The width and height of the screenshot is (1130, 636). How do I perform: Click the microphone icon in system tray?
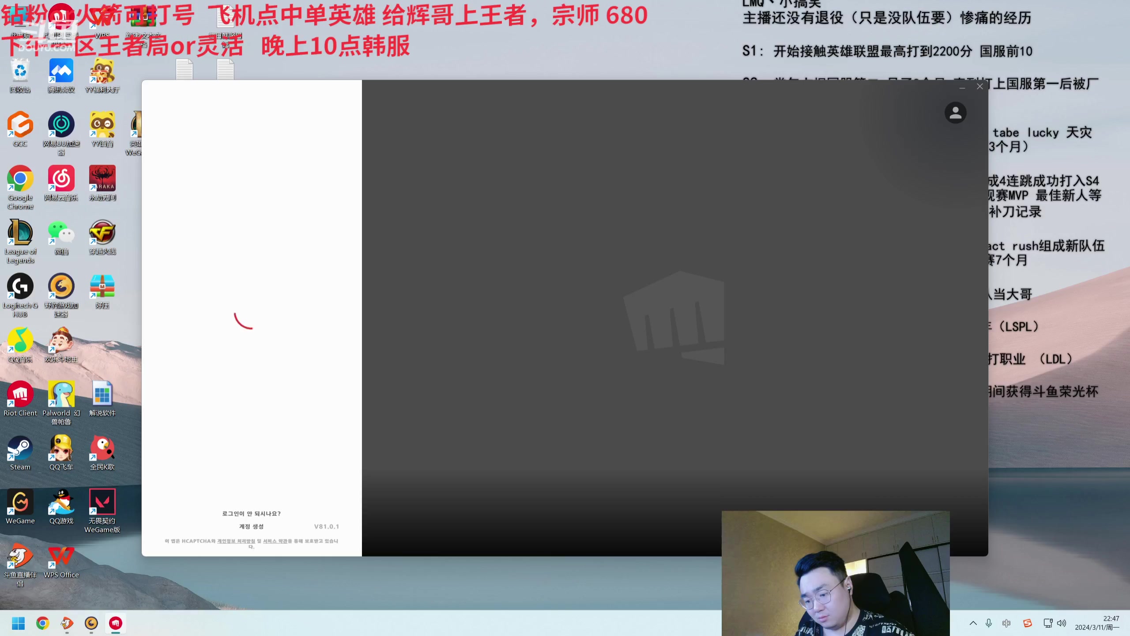(989, 623)
